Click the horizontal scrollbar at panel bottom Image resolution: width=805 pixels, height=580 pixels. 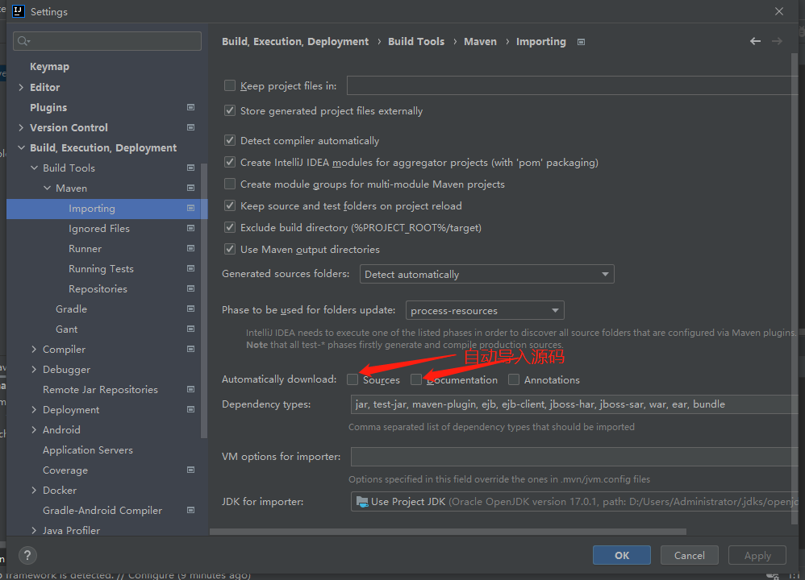(x=448, y=532)
